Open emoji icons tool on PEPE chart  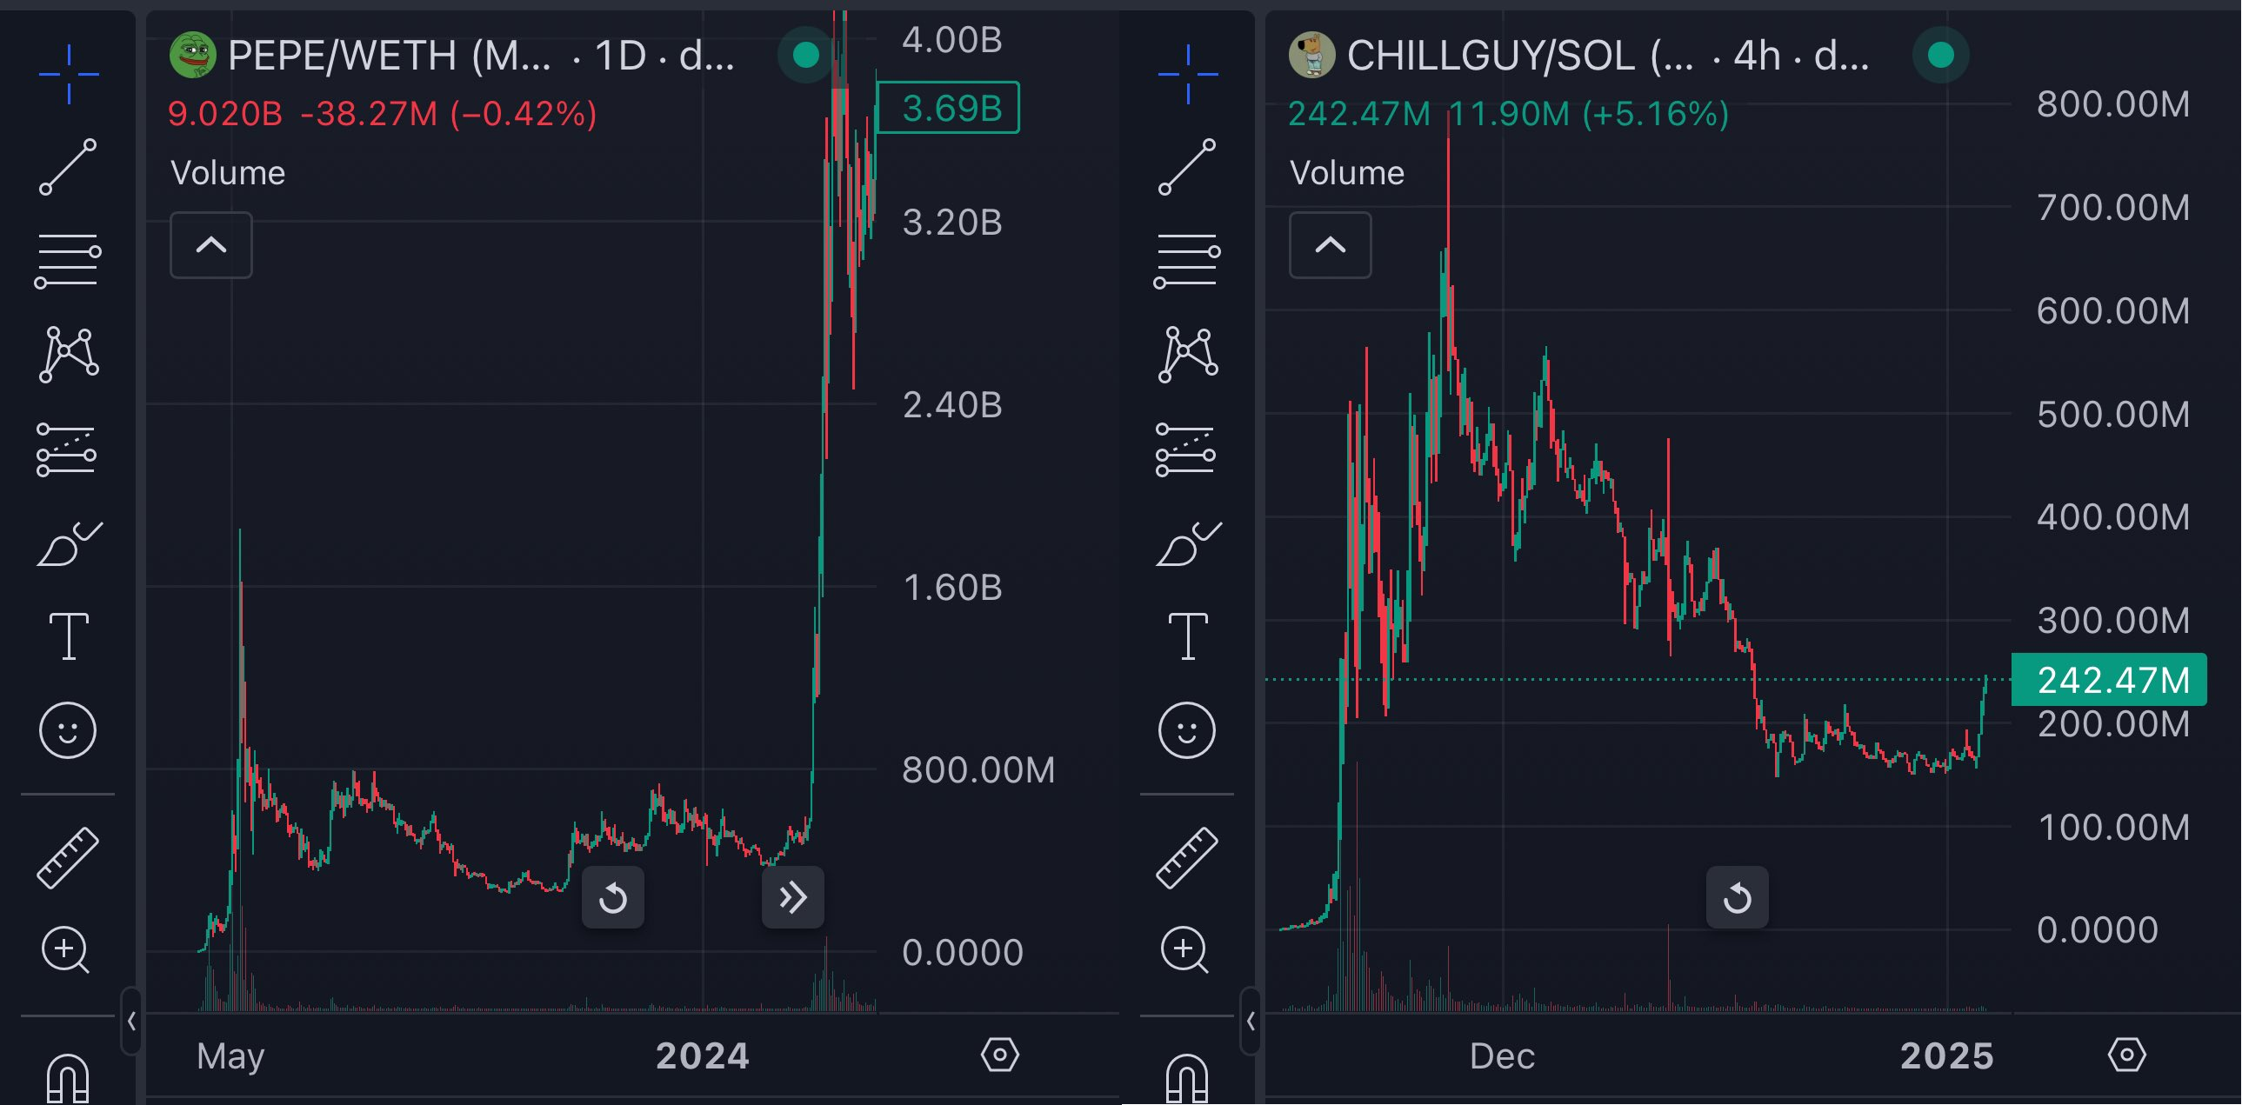click(x=68, y=730)
